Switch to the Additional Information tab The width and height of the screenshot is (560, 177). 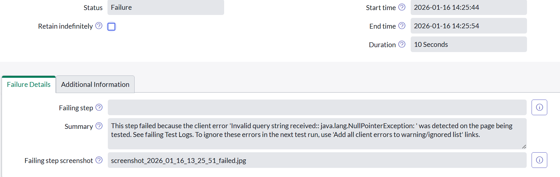tap(95, 85)
